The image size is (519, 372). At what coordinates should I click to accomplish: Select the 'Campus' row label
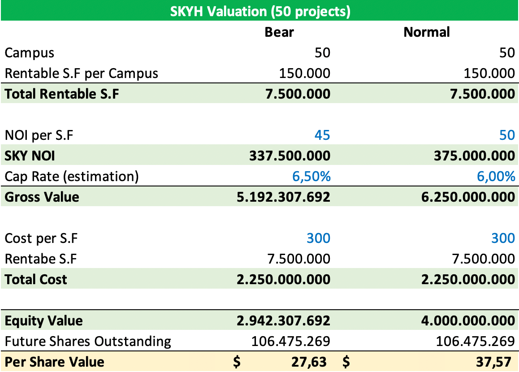30,53
